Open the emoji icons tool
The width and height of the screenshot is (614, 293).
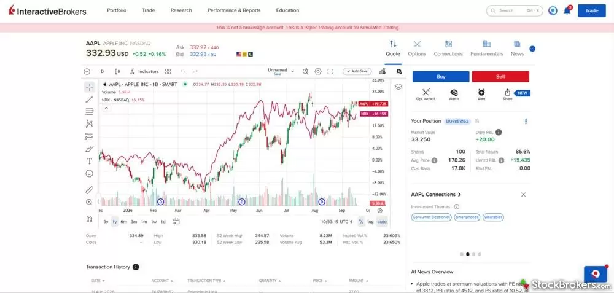[x=89, y=173]
